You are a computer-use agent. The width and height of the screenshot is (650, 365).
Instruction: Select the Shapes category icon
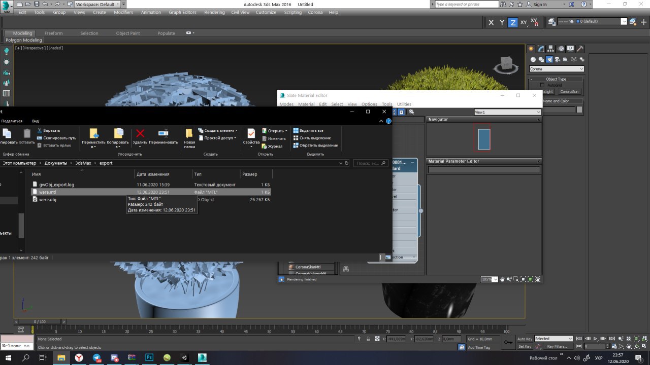[541, 59]
